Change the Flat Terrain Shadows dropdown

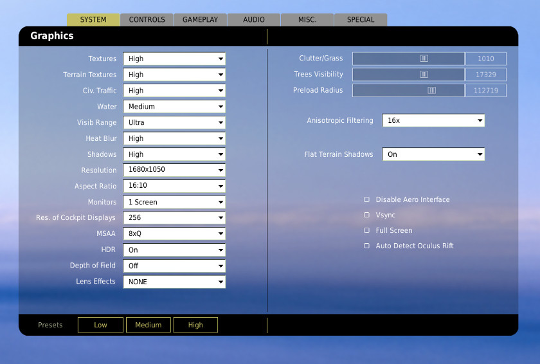[x=433, y=154]
